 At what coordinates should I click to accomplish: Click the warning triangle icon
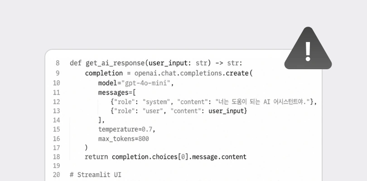pos(308,48)
